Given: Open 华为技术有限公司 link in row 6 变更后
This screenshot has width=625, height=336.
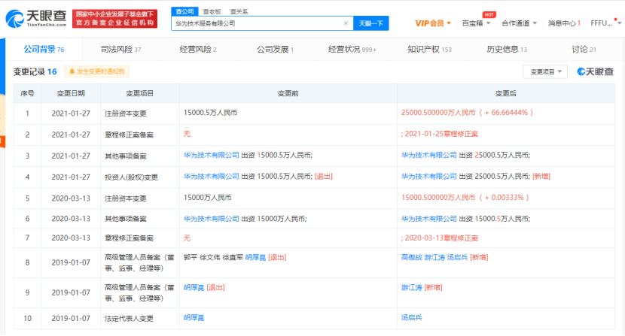Looking at the screenshot, I should pos(429,219).
